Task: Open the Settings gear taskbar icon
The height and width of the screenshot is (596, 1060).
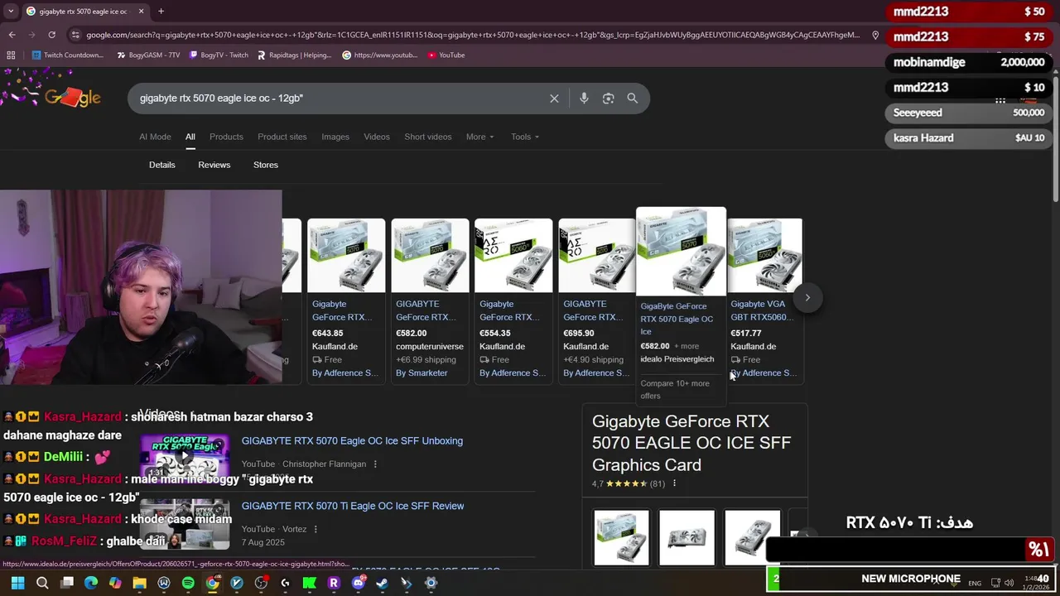Action: point(431,583)
